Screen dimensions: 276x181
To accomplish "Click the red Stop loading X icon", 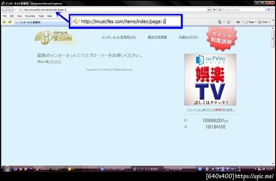I will [219, 10].
